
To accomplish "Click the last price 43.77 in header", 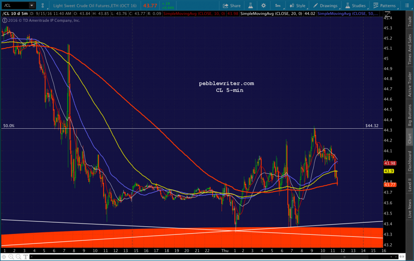I will [150, 6].
